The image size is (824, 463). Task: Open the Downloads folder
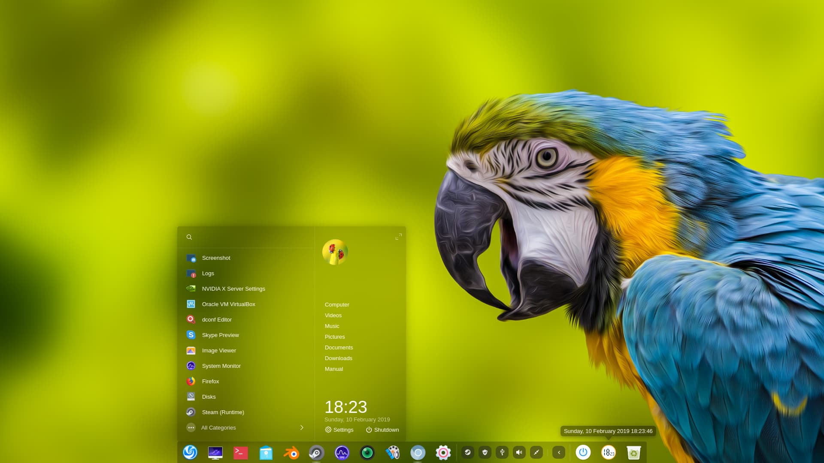[x=338, y=358]
